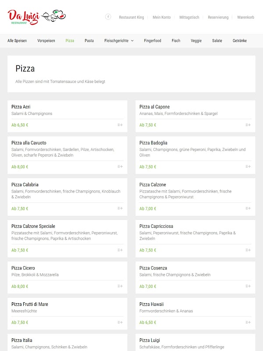Select the Vorspeisen category
263x351 pixels.
click(46, 41)
